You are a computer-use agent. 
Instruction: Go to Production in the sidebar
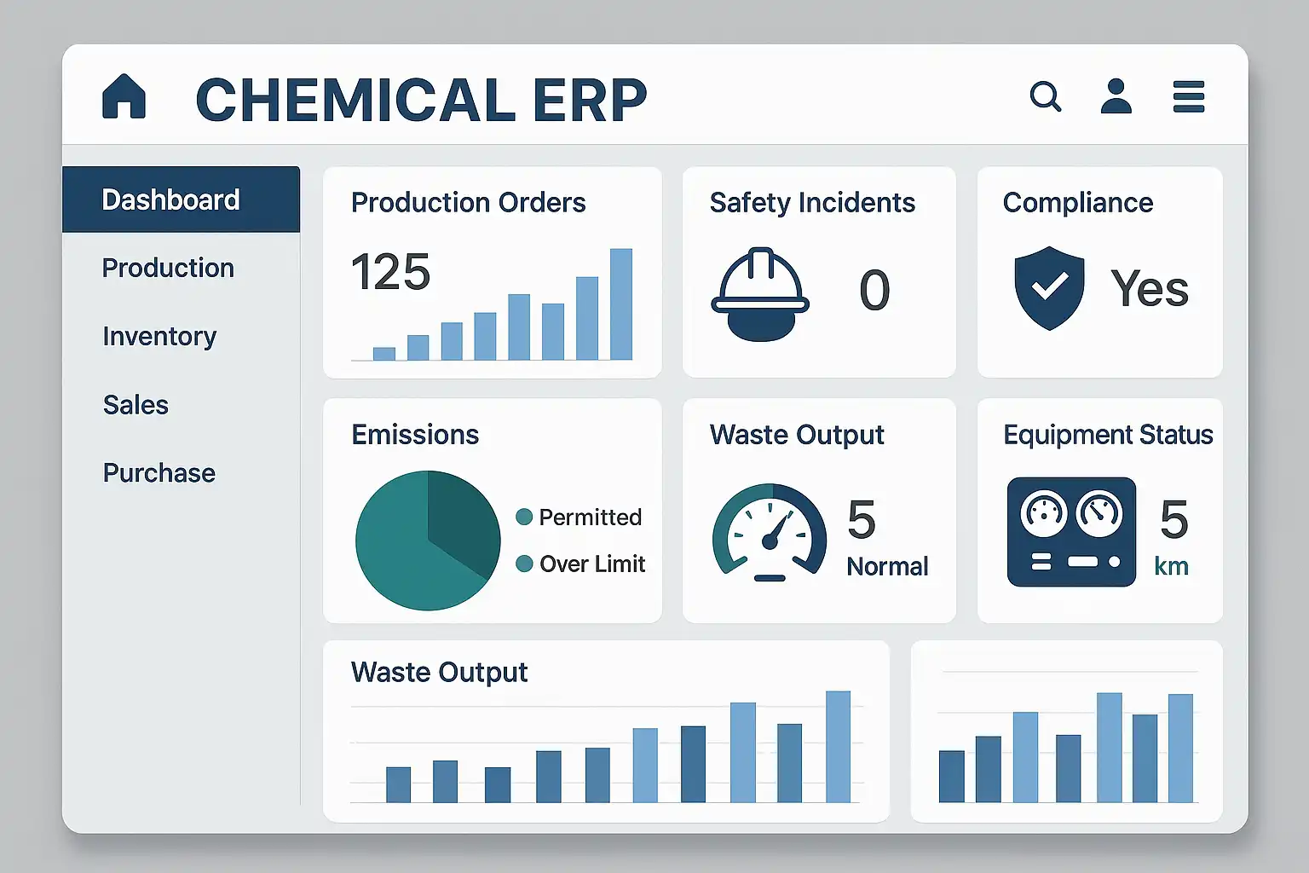[x=168, y=268]
